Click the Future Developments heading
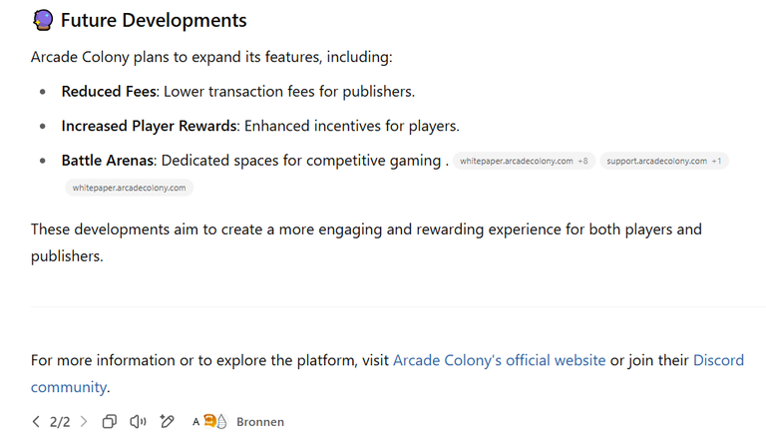This screenshot has height=442, width=766. [154, 21]
